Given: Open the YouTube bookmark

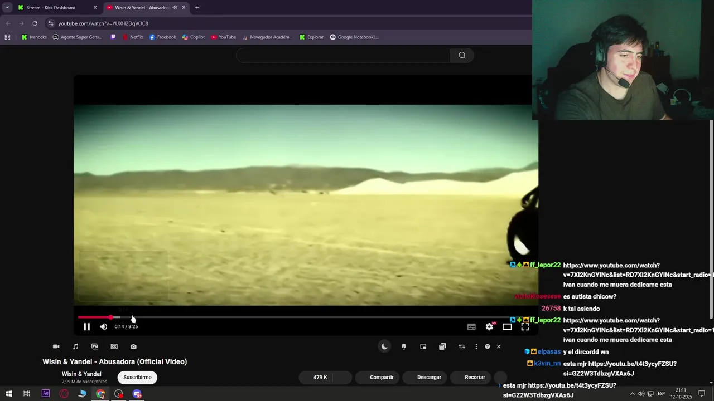Looking at the screenshot, I should click(x=223, y=37).
